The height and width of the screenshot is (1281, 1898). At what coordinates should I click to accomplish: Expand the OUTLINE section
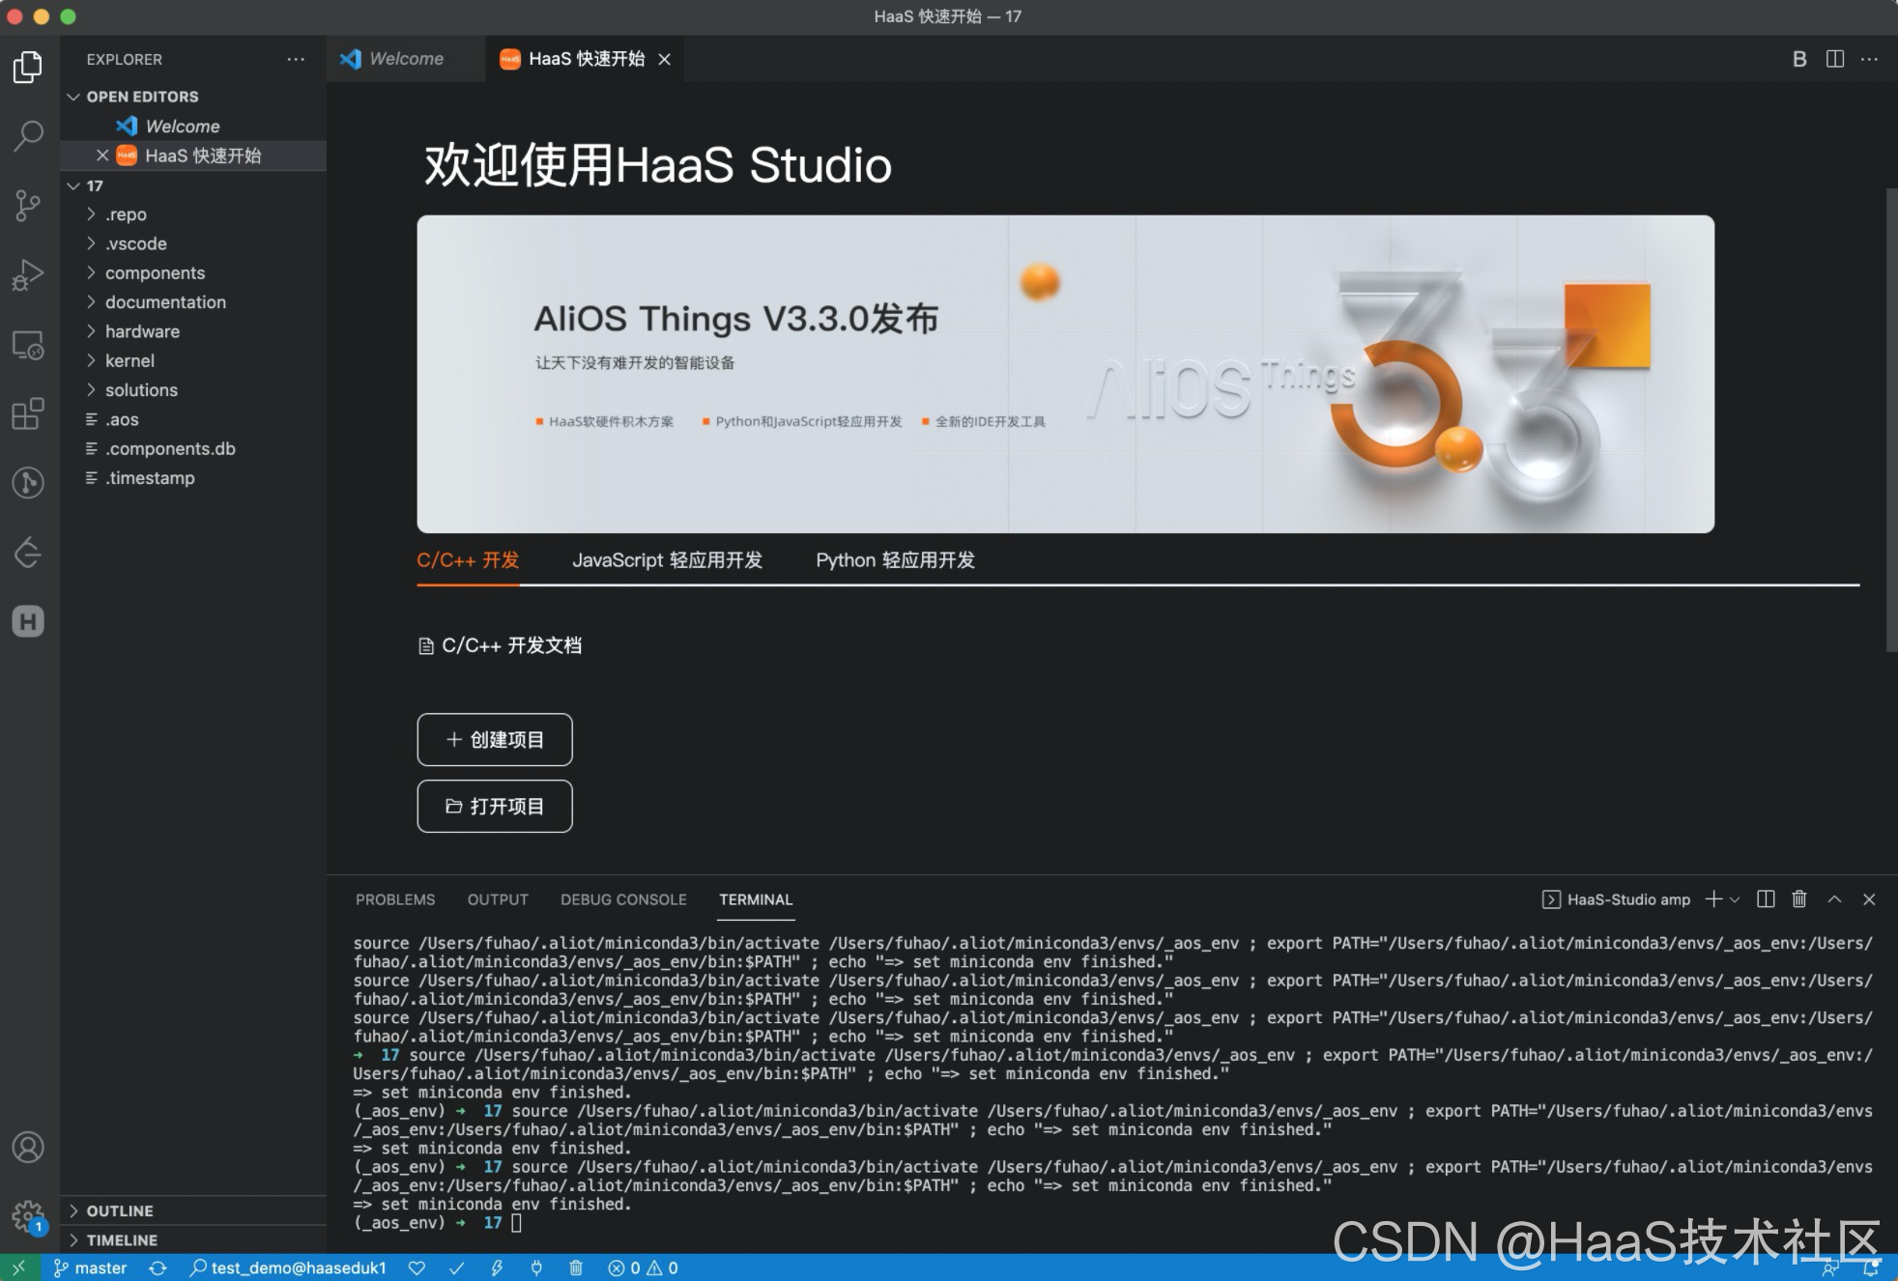click(120, 1210)
